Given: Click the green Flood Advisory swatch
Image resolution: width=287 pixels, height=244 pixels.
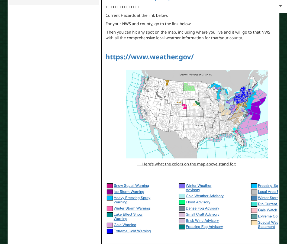Looking at the screenshot, I should (x=182, y=202).
